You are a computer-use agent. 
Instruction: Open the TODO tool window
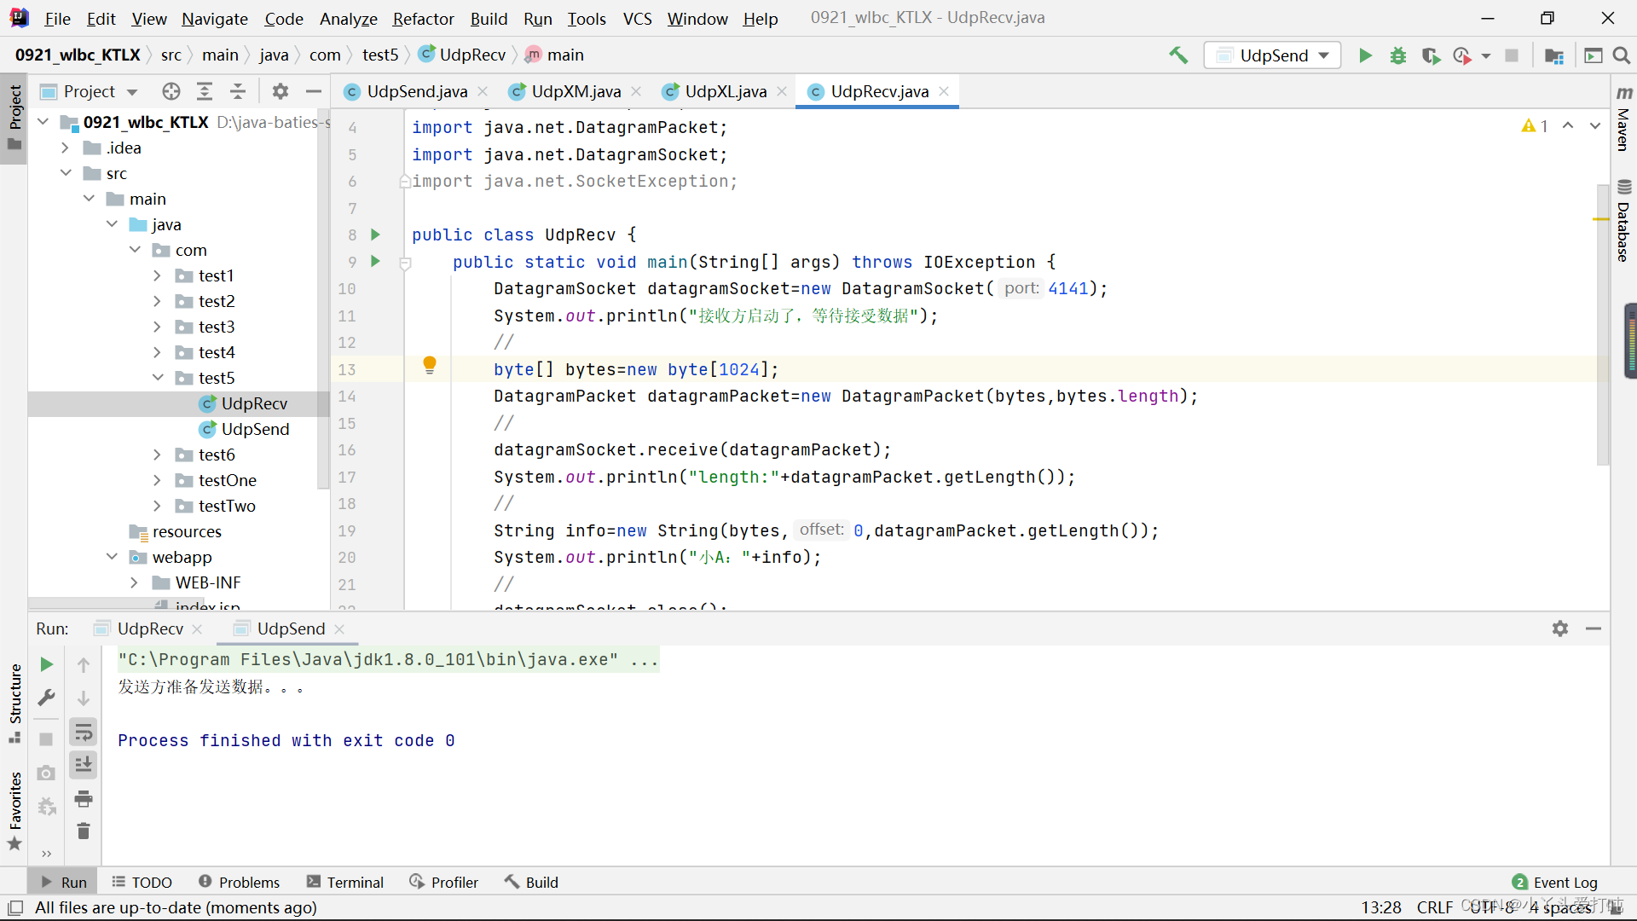(142, 882)
